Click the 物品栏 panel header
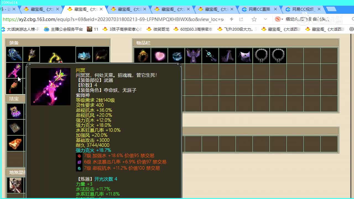This screenshot has width=354, height=199. click(236, 43)
